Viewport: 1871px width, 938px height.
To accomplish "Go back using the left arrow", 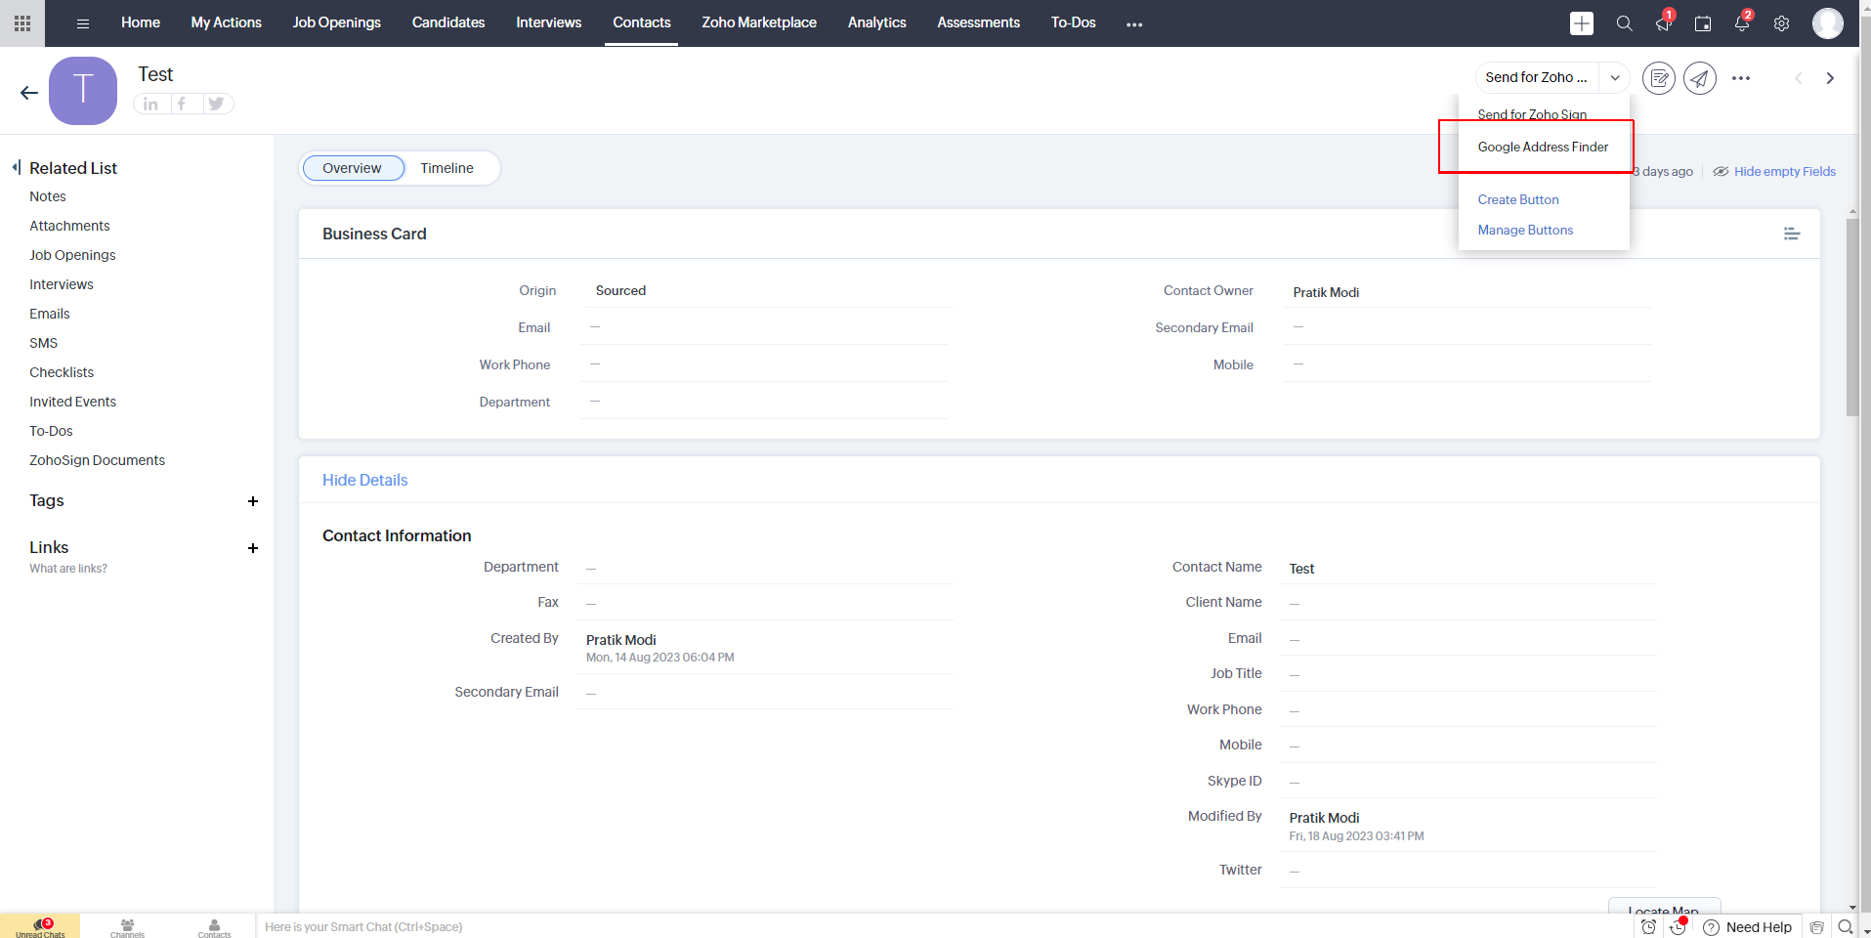I will [29, 93].
